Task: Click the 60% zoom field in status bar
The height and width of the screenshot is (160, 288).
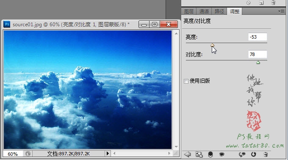Action: [13, 154]
